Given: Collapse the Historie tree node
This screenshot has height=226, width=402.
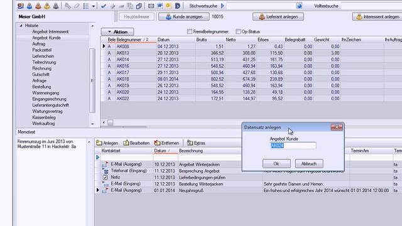Looking at the screenshot, I should coord(21,26).
